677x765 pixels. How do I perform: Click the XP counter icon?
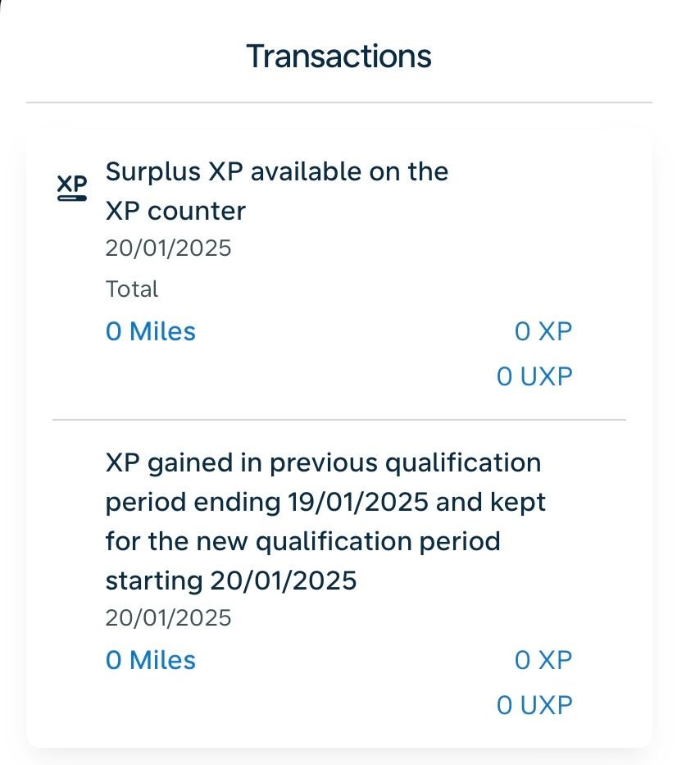click(x=72, y=187)
